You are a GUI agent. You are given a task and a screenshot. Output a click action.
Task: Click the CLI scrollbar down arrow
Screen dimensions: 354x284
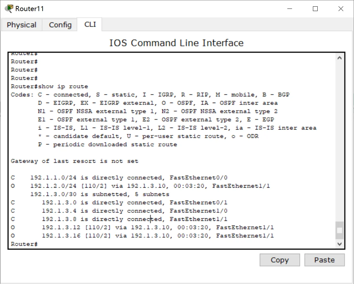pos(339,244)
